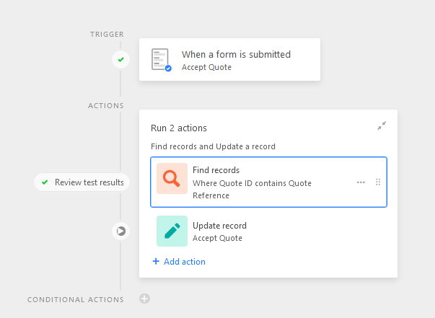Select the Find records action card
435x318 pixels.
[268, 182]
